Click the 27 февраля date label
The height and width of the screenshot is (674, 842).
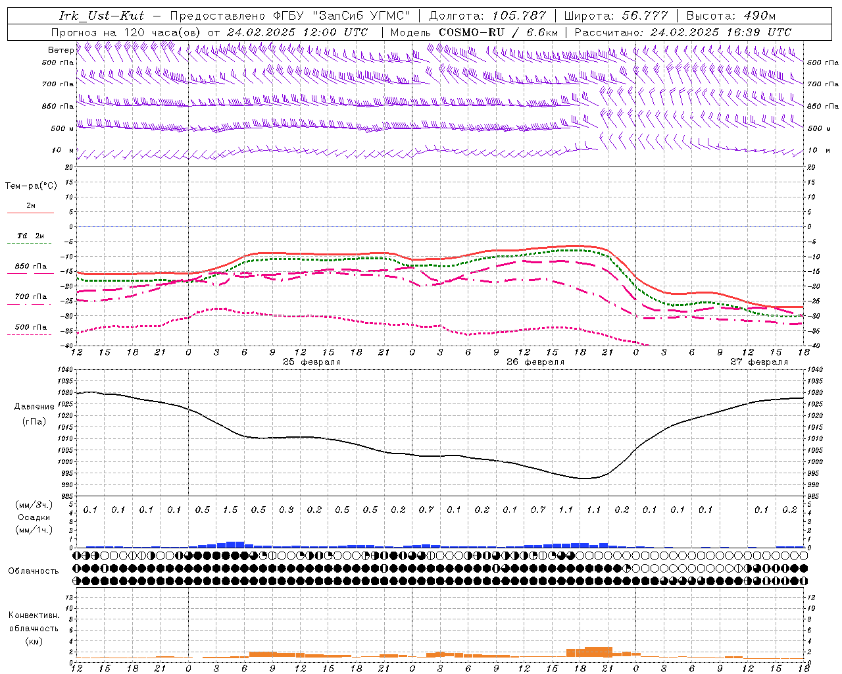click(759, 362)
